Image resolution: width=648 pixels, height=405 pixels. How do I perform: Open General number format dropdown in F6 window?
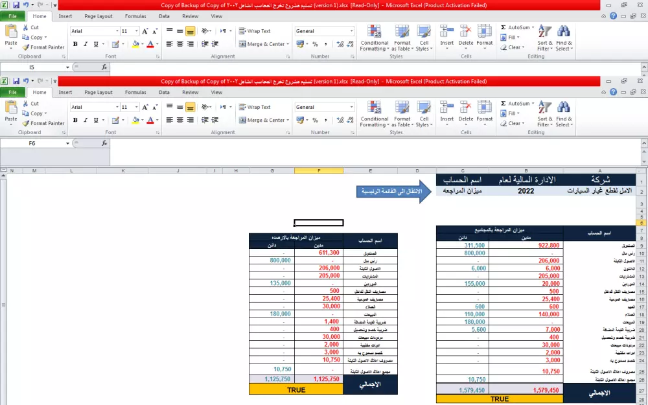pyautogui.click(x=352, y=107)
